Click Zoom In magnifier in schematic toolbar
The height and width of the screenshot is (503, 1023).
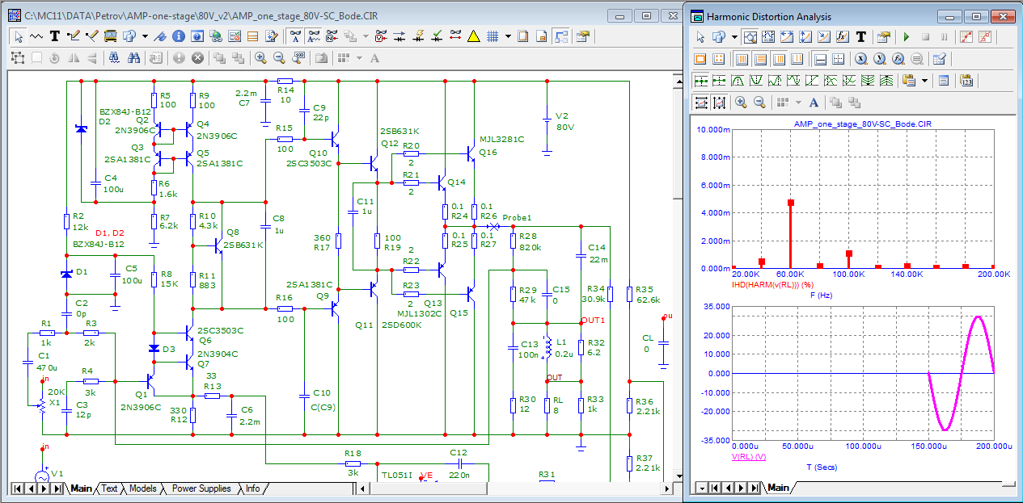click(260, 58)
